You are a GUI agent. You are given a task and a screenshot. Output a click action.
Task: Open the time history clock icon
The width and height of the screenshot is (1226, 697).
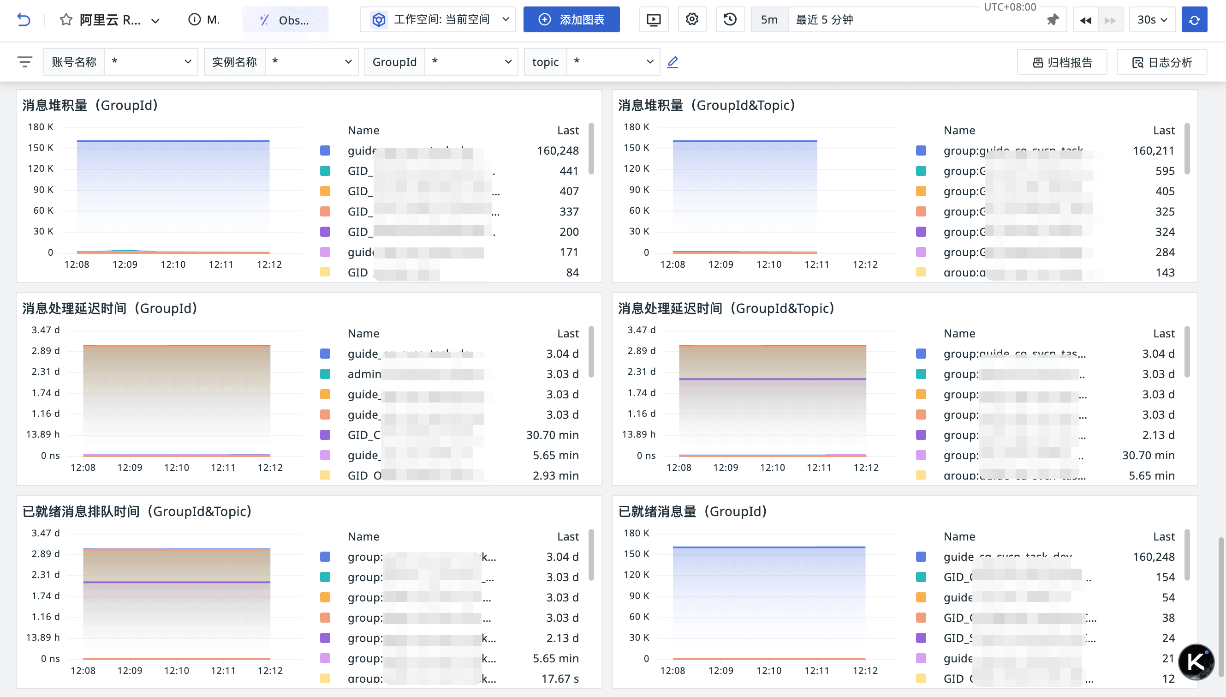pos(730,20)
